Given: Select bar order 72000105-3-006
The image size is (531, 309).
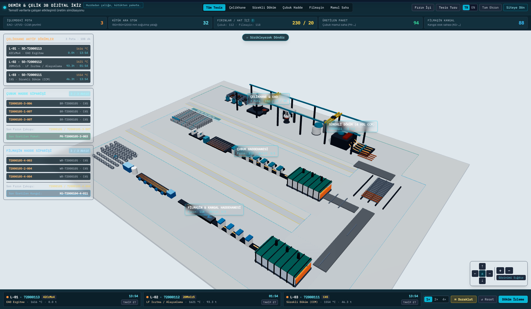Looking at the screenshot, I should click(x=48, y=104).
